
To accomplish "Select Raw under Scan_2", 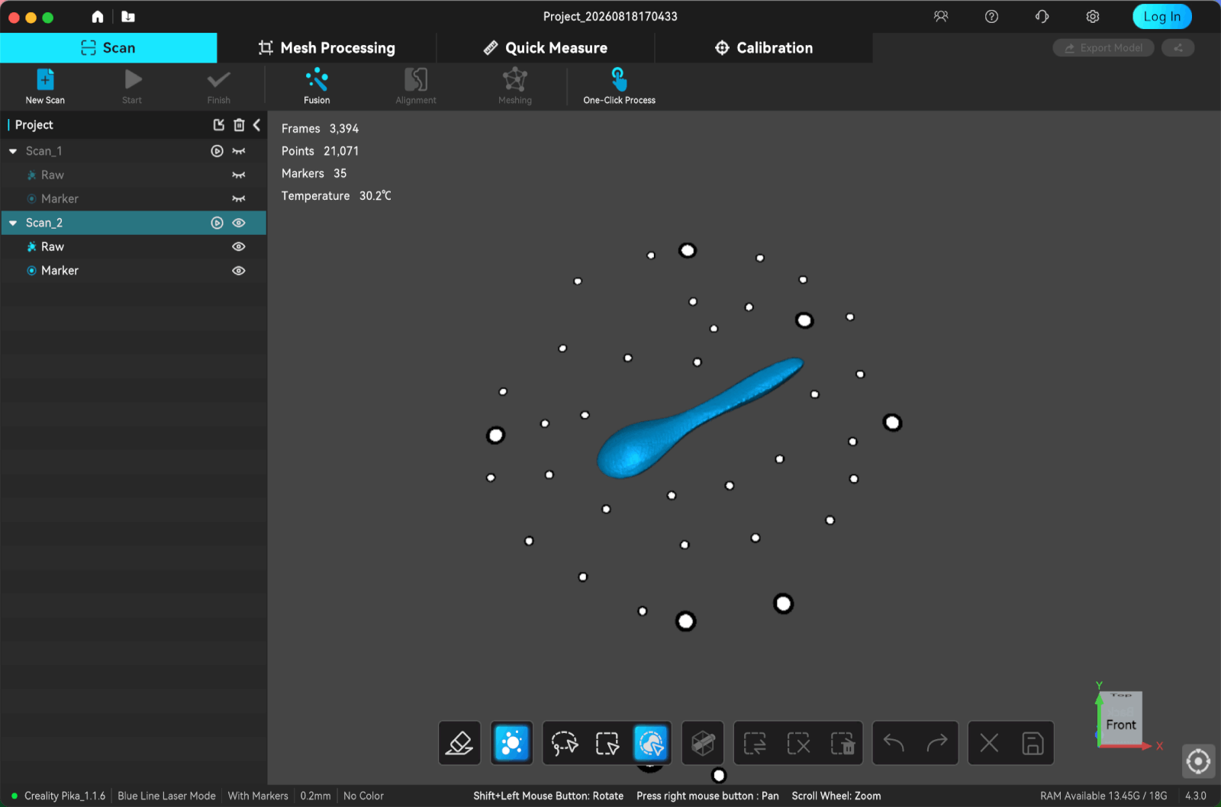I will (x=134, y=246).
